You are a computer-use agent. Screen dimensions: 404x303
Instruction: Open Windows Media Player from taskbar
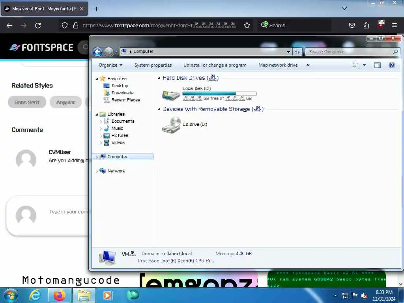point(107,295)
